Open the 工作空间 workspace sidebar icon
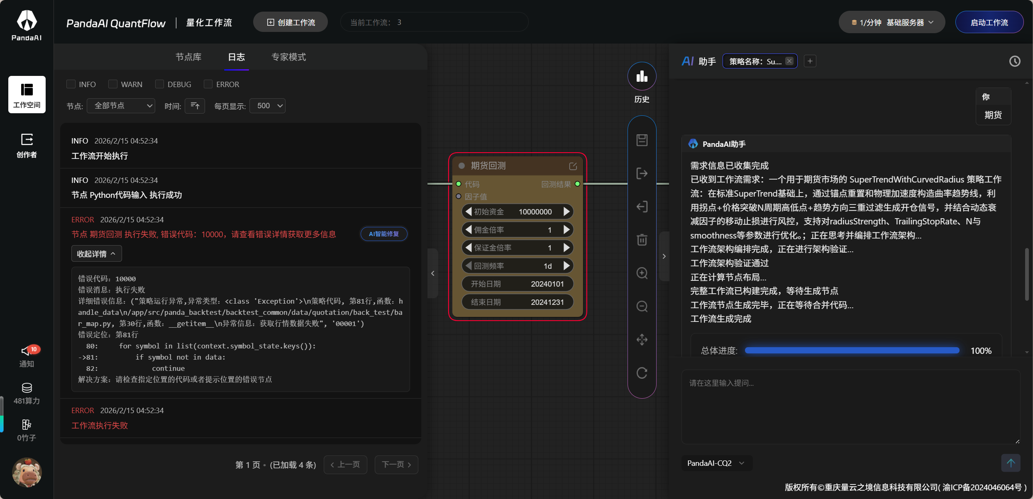This screenshot has width=1033, height=499. click(x=27, y=95)
